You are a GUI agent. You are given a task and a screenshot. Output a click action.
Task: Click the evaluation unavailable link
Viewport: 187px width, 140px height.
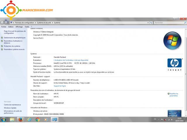pyautogui.click(x=71, y=60)
